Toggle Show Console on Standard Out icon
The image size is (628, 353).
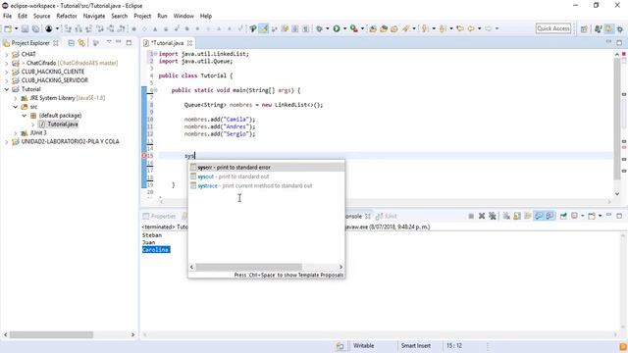[539, 216]
